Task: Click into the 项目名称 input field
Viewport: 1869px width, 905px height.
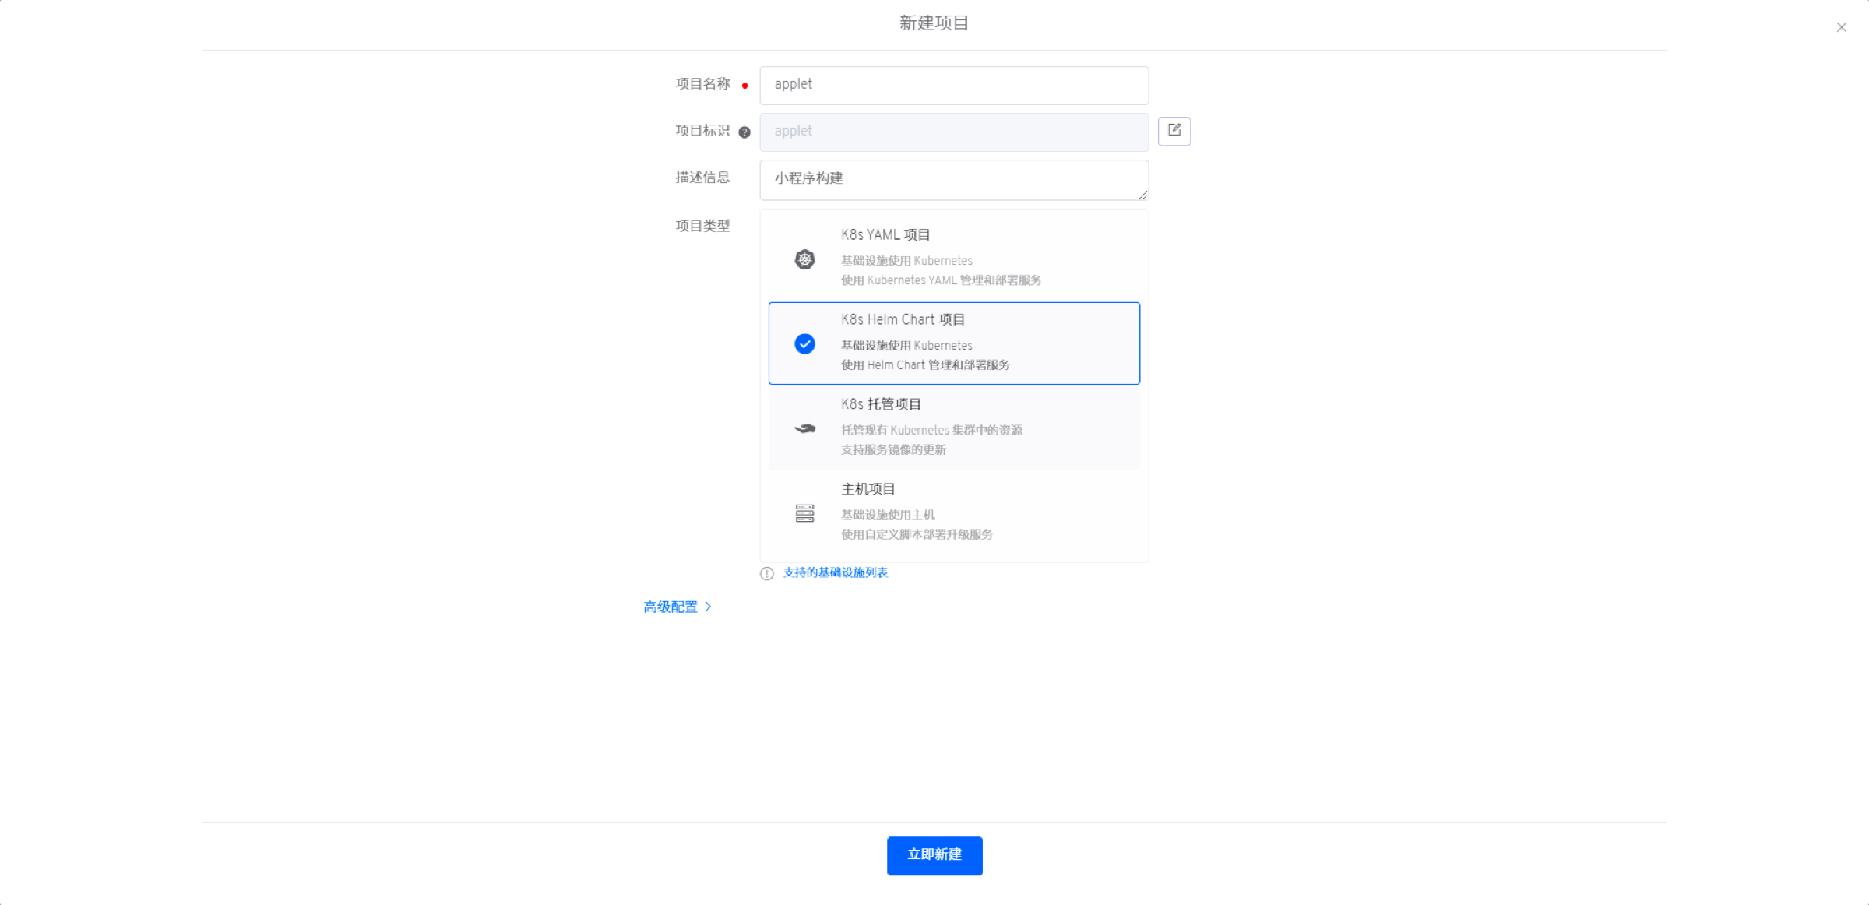Action: tap(953, 85)
